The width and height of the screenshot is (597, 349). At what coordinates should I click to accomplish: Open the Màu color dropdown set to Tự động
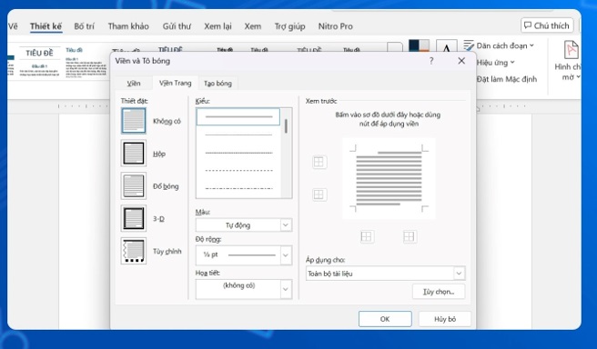[x=244, y=225]
